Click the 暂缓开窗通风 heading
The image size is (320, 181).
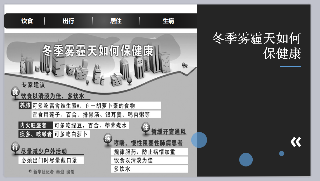click(x=169, y=132)
